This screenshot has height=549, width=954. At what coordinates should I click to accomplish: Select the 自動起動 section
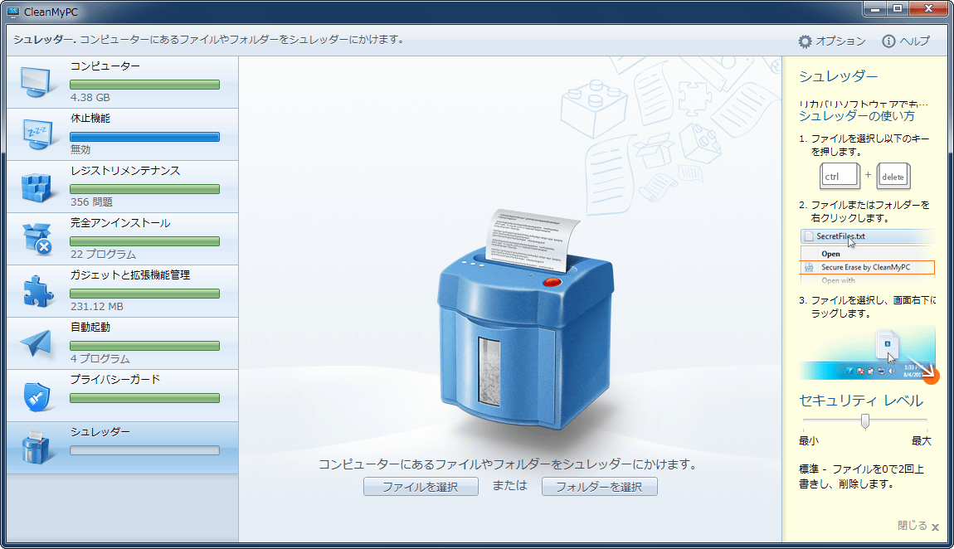pyautogui.click(x=90, y=327)
